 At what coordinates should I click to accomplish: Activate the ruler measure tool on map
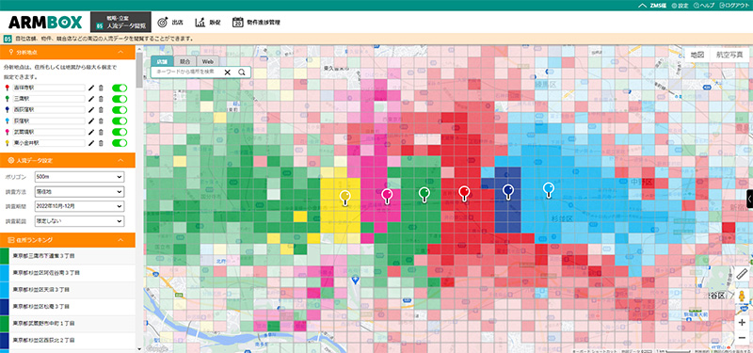point(742,274)
